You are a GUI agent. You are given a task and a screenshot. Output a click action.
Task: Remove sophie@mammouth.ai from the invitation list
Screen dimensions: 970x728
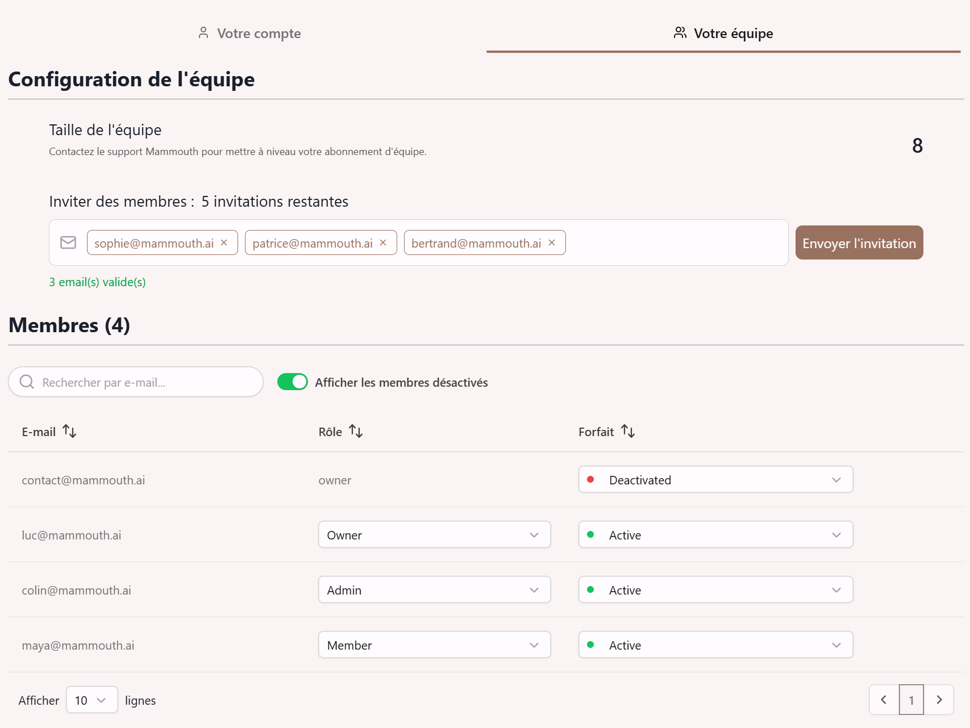pos(224,242)
